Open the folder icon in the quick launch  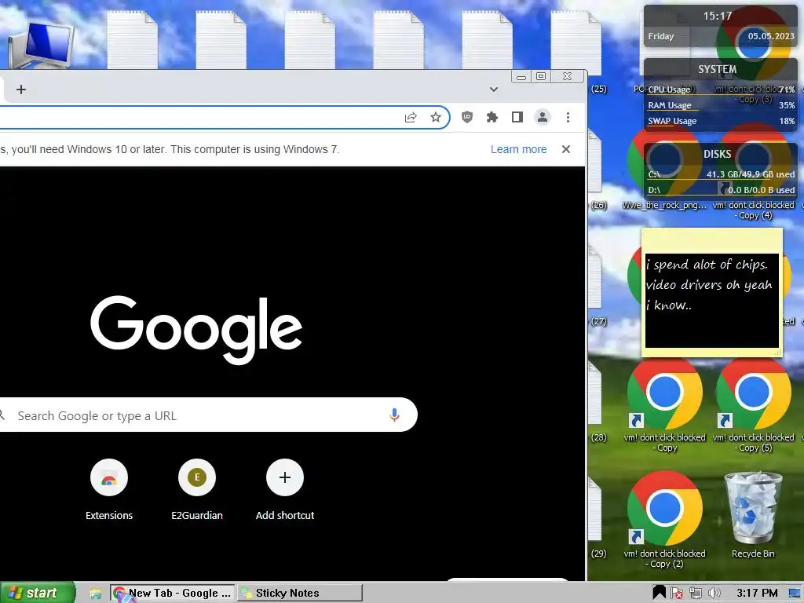[95, 594]
